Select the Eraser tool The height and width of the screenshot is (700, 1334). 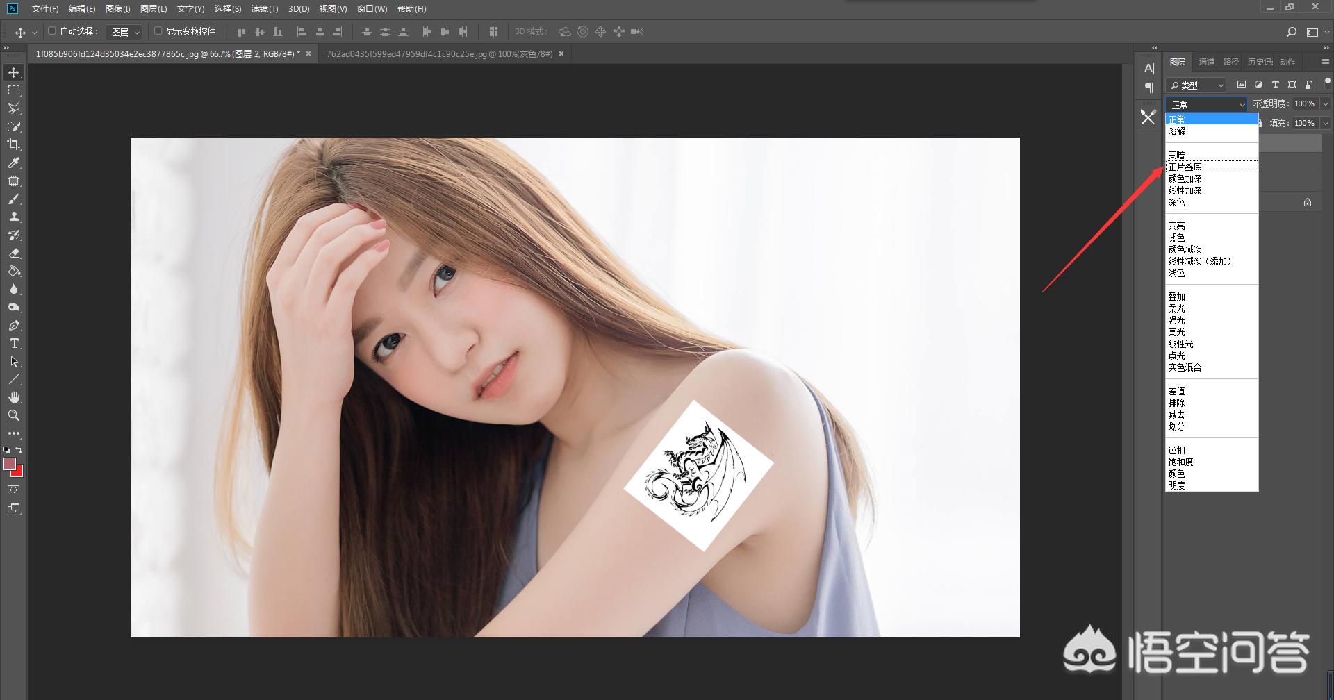point(14,253)
